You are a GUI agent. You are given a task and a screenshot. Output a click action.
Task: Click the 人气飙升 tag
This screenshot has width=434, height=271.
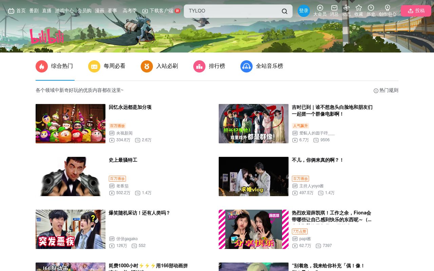[x=300, y=126]
